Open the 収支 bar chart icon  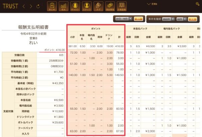click(x=63, y=6)
